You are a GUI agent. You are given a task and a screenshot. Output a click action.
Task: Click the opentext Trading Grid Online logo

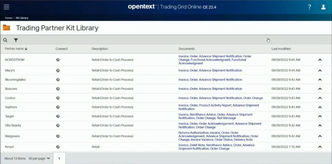[x=172, y=7]
